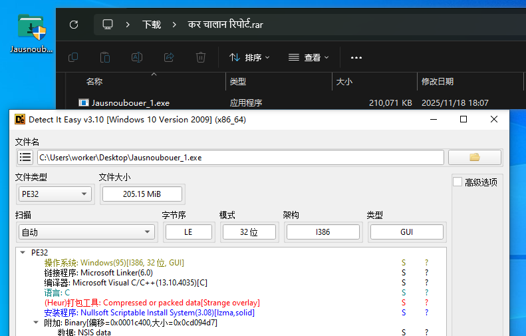The image size is (526, 336).
Task: Collapse the 附加 Binary tree node
Action: (x=36, y=323)
